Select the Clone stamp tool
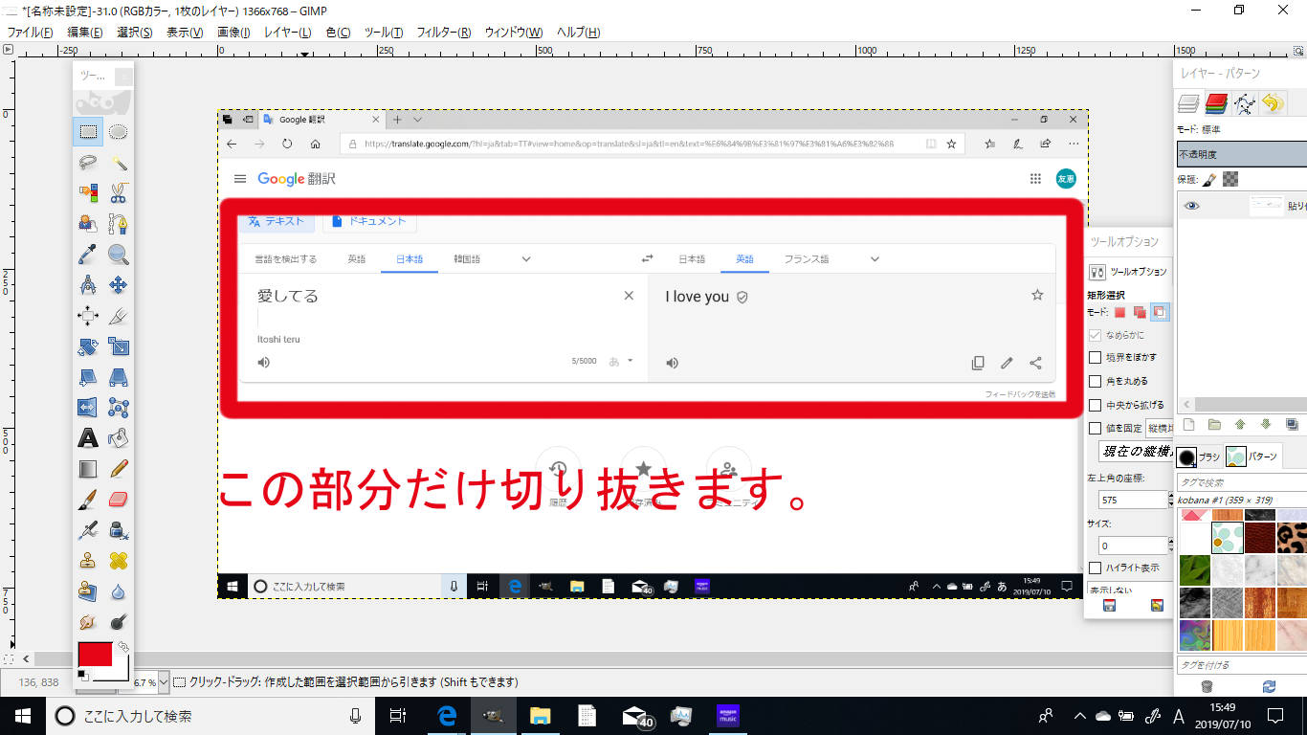 click(x=88, y=561)
